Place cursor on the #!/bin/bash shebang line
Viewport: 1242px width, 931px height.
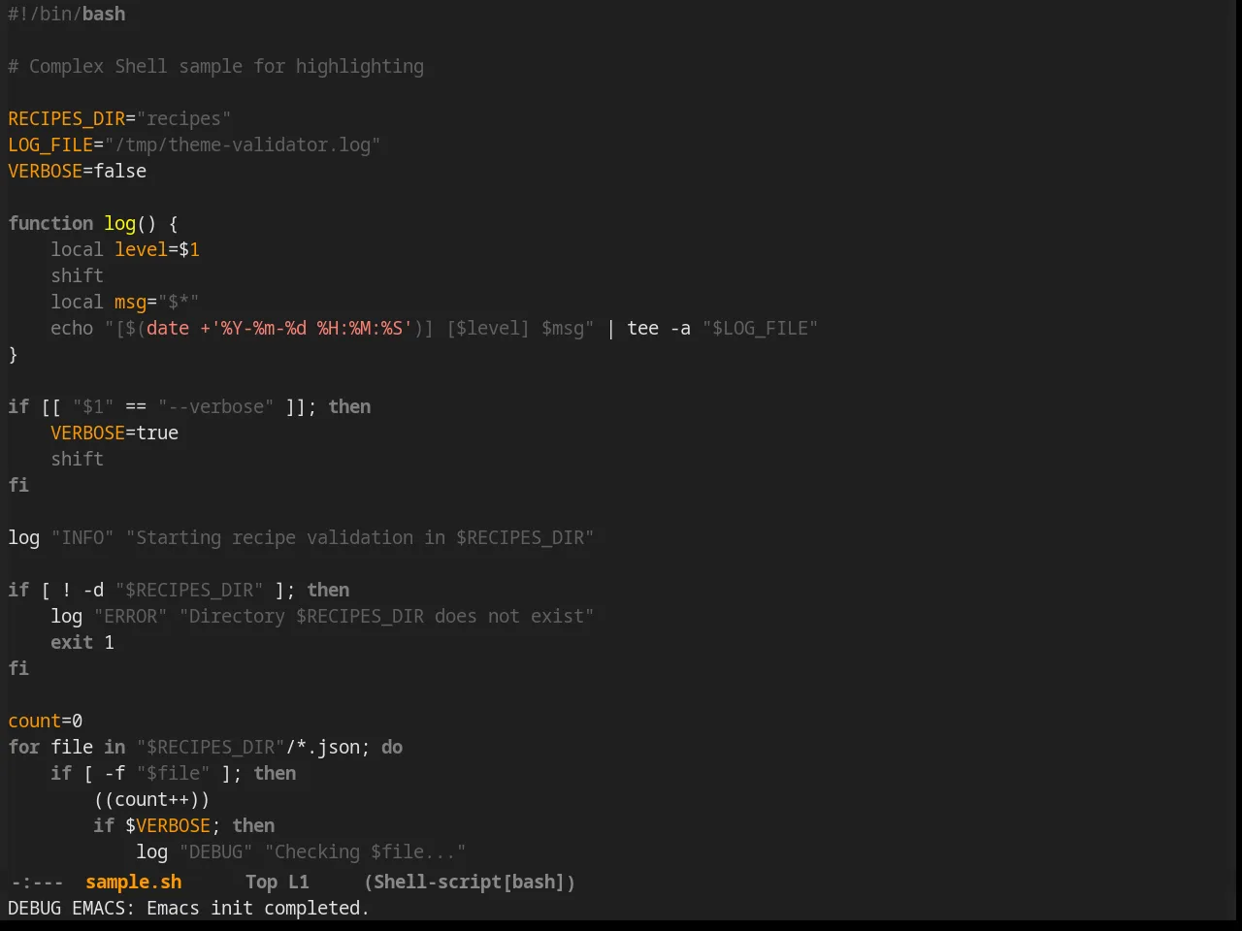[67, 14]
